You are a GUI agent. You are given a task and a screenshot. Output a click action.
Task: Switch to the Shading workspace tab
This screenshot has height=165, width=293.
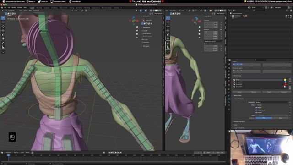click(x=71, y=8)
